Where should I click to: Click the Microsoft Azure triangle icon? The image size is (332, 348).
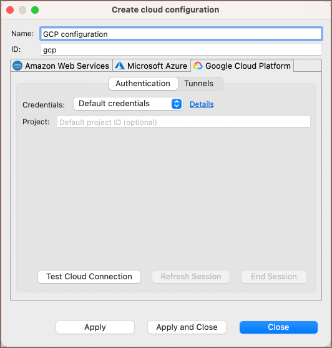[120, 66]
